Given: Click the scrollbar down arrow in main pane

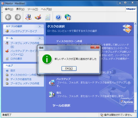Looking at the screenshot, I should 135,111.
